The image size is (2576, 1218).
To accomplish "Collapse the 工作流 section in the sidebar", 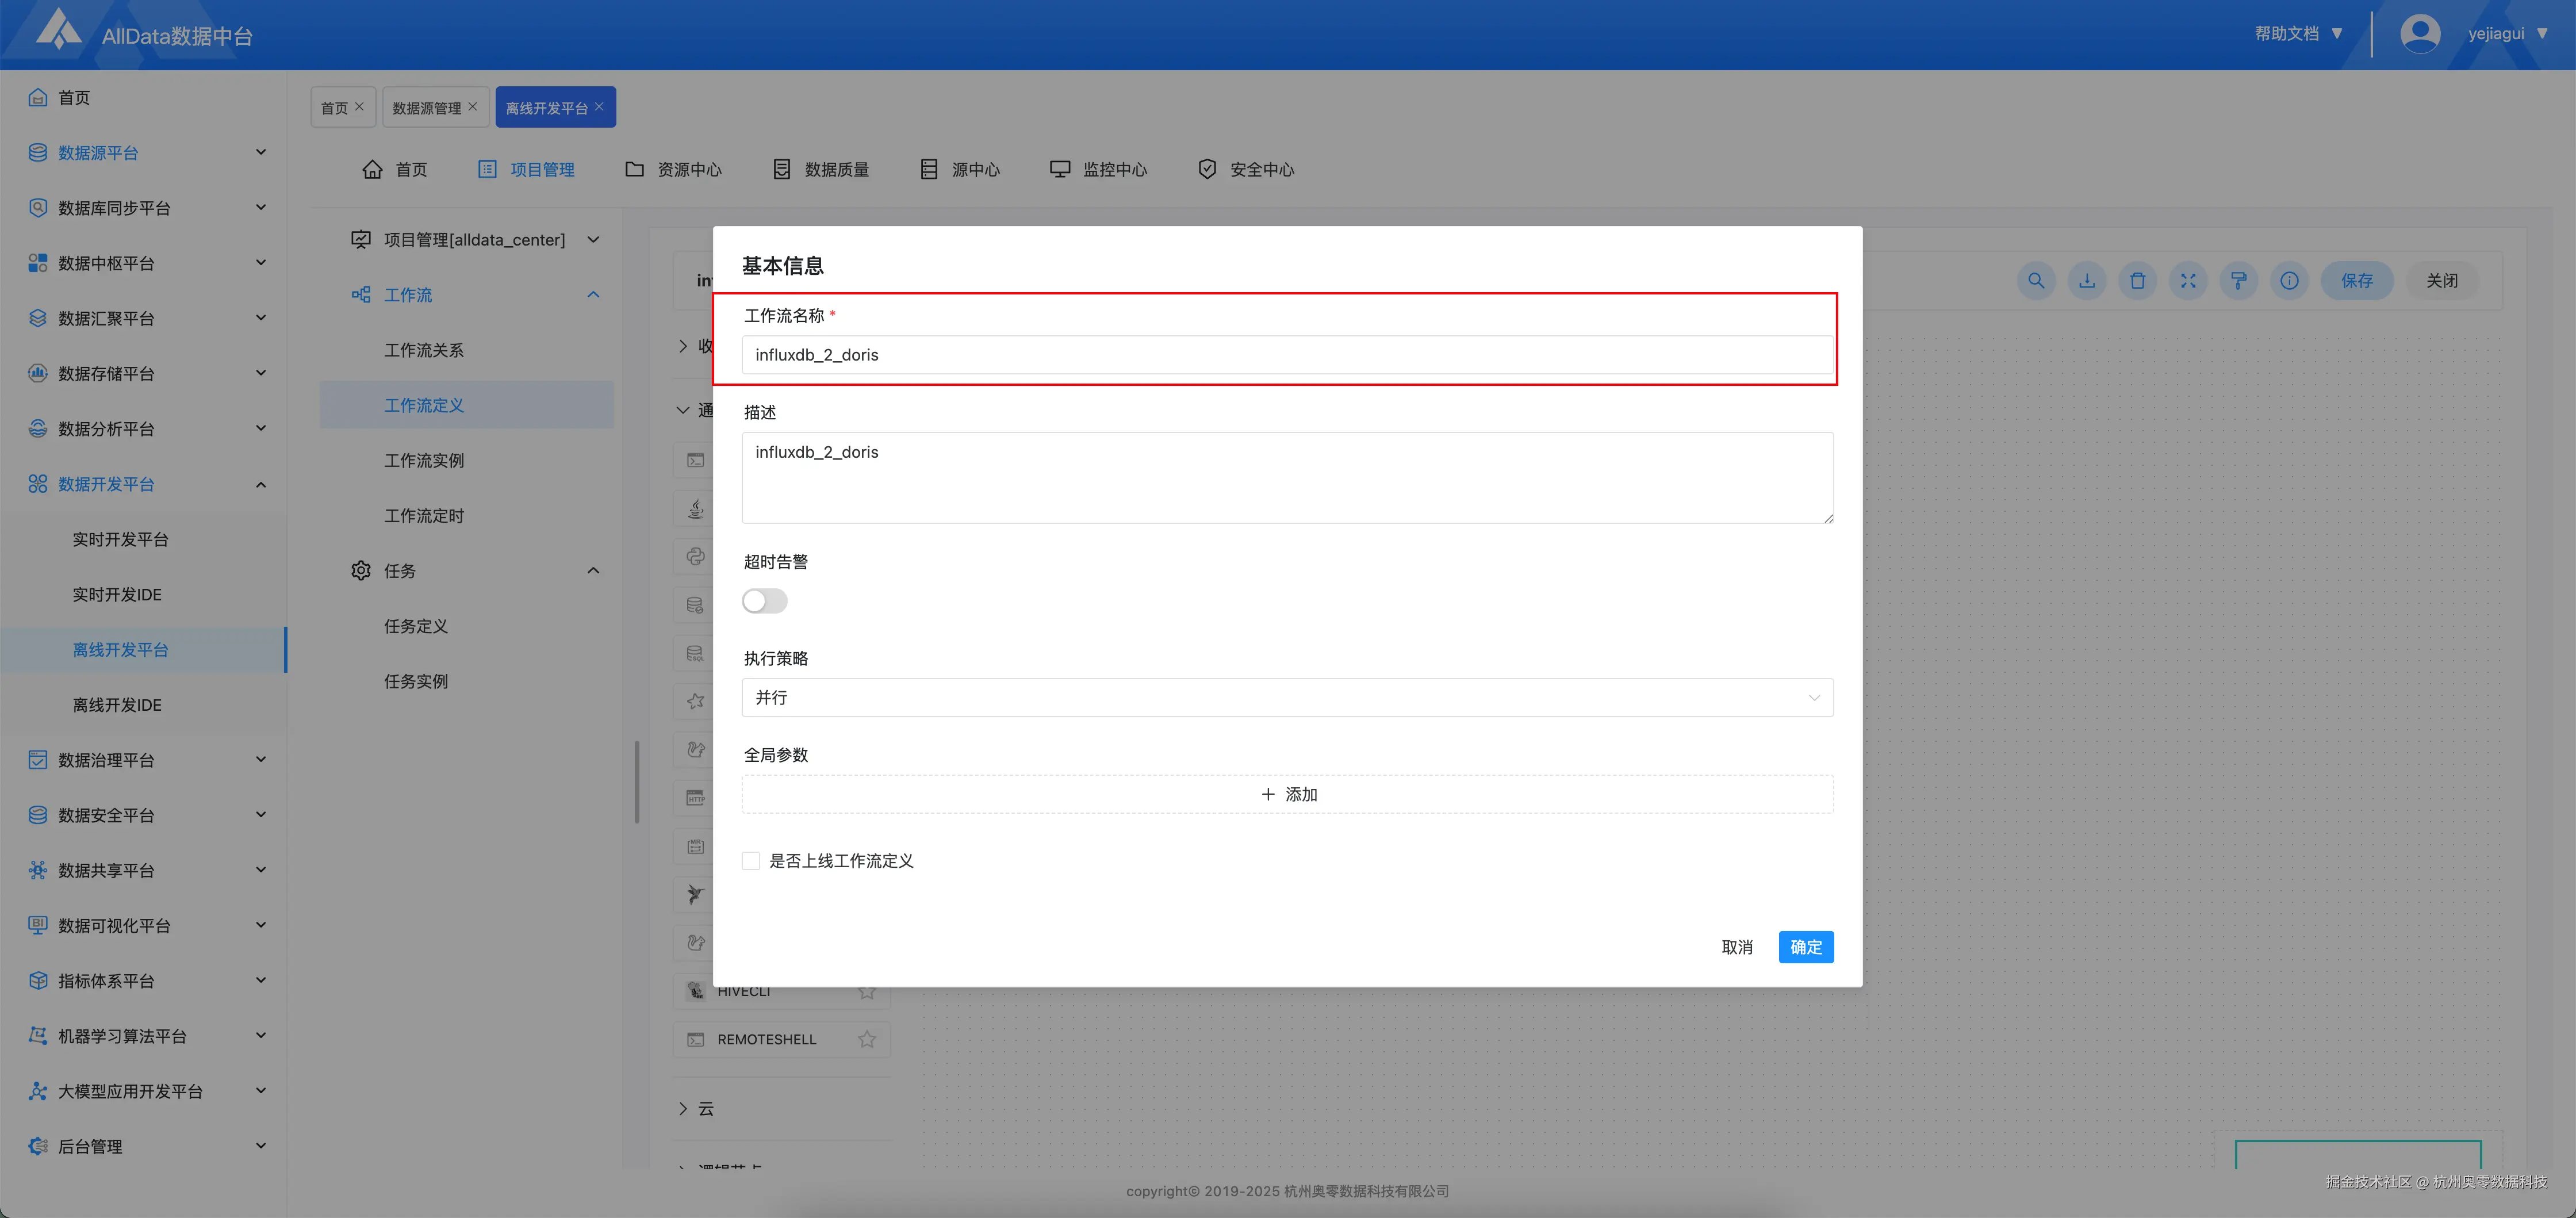I will 593,294.
